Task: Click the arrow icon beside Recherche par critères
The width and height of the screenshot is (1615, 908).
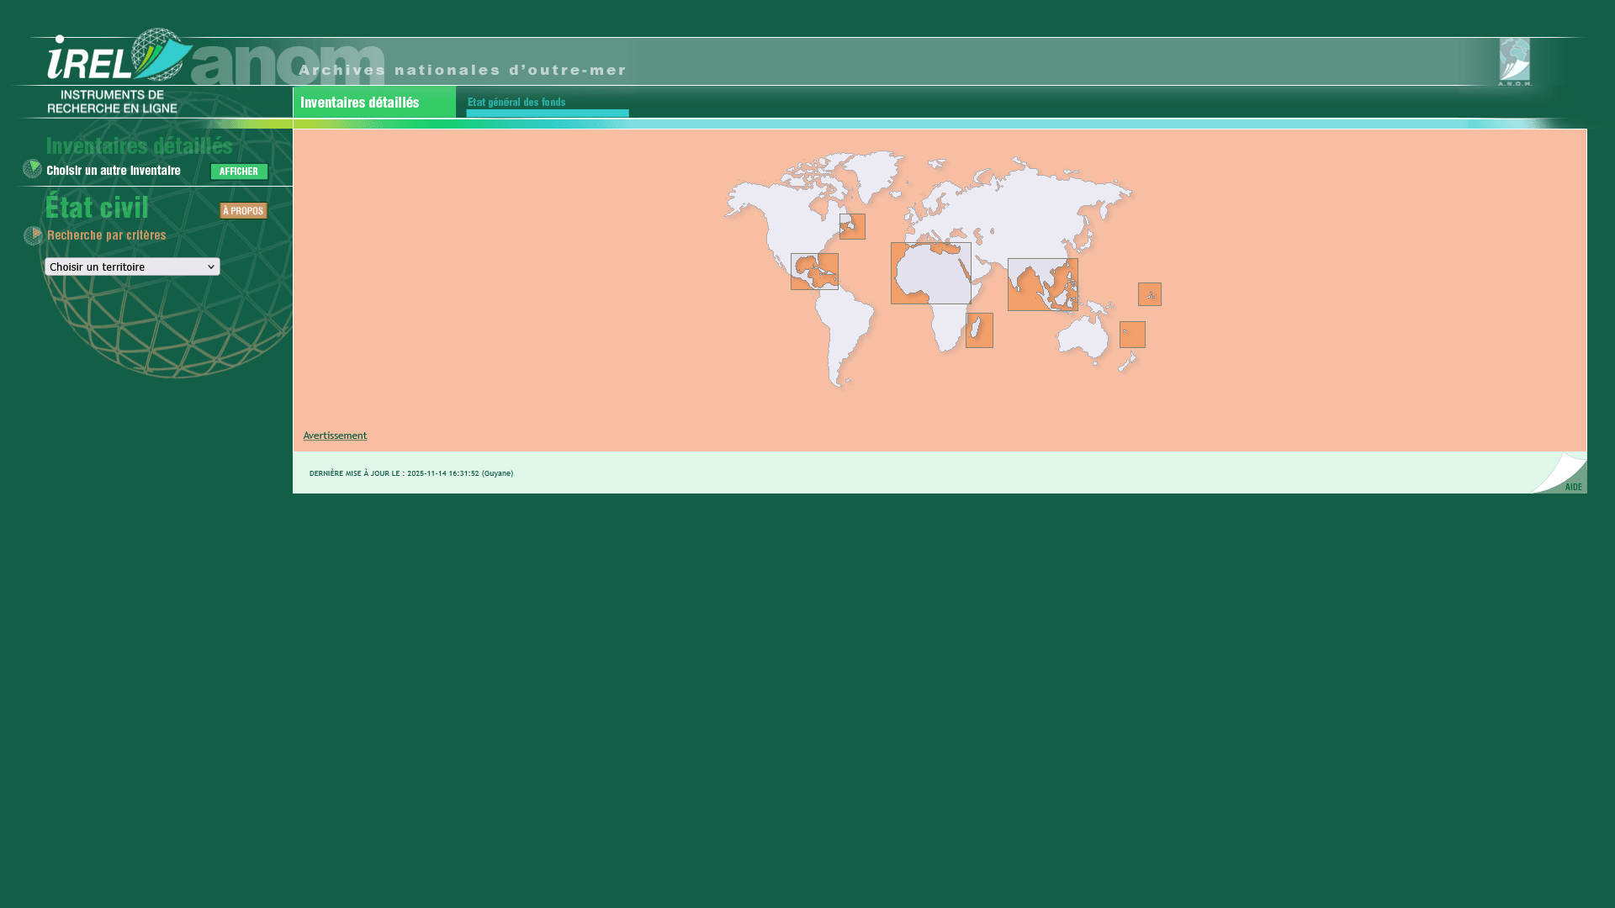Action: pos(33,235)
